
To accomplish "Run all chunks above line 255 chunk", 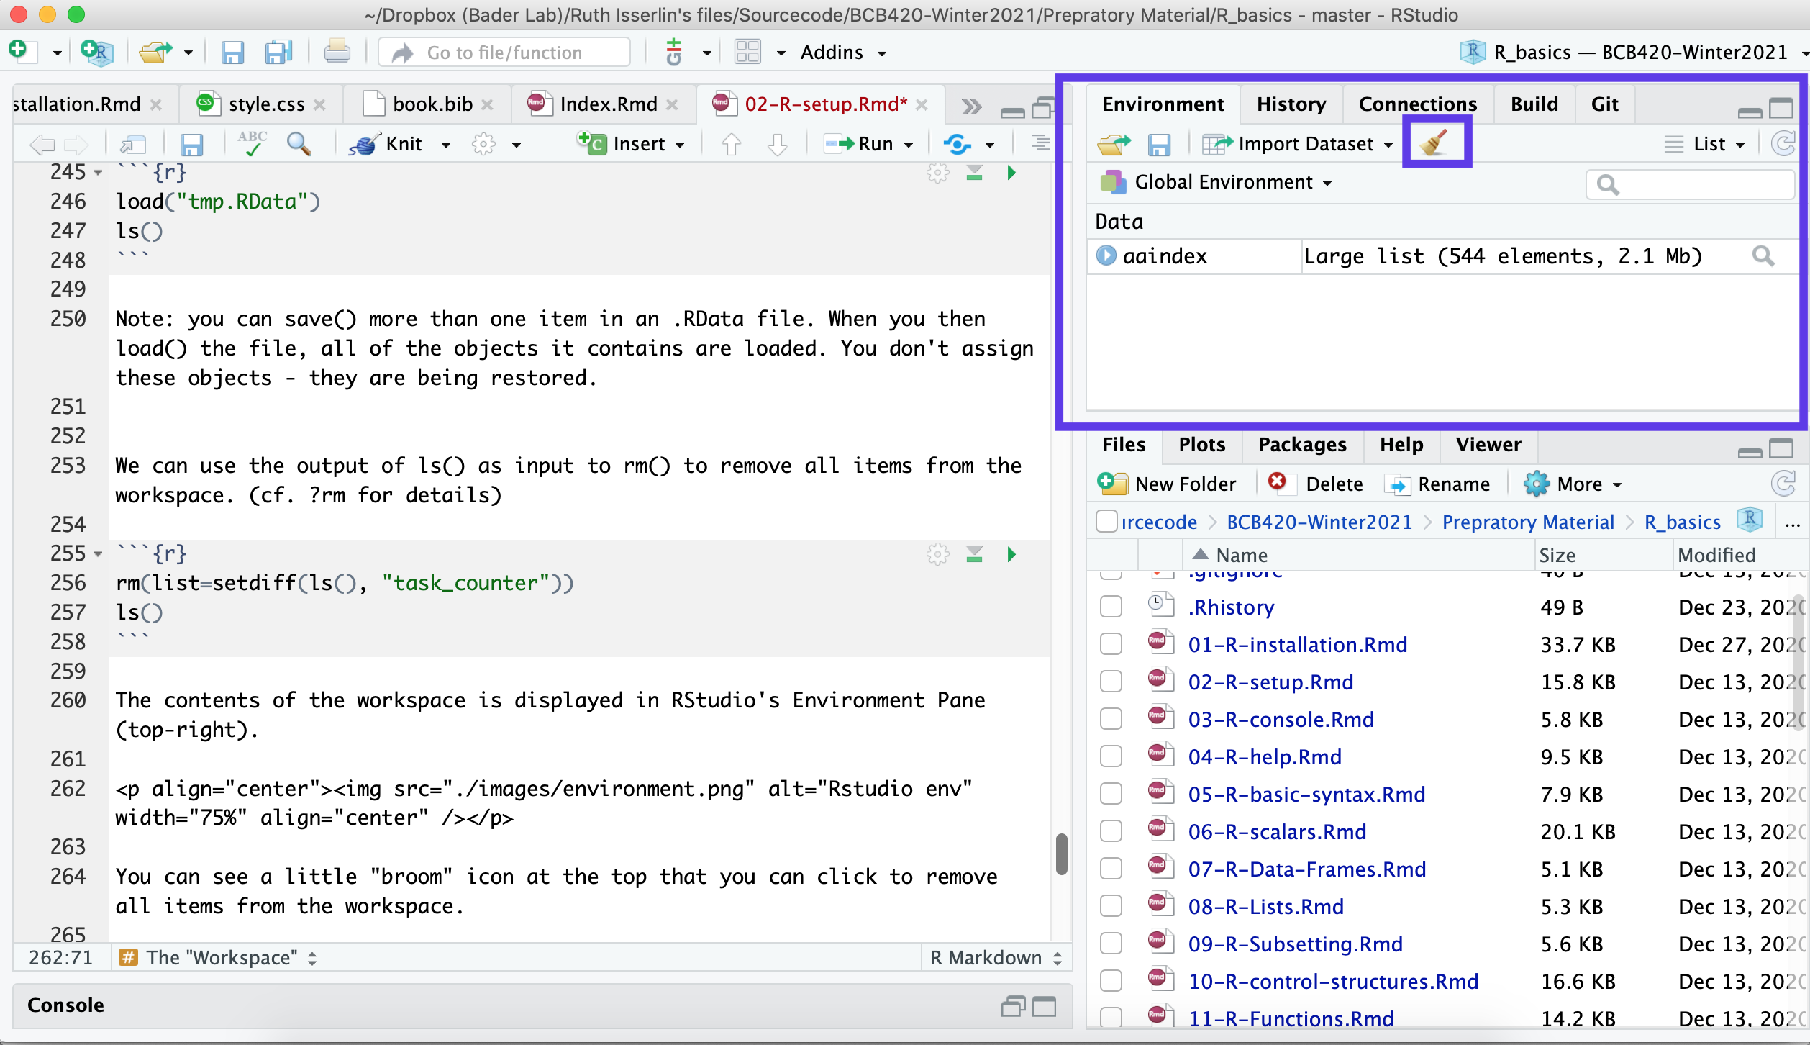I will (x=975, y=554).
